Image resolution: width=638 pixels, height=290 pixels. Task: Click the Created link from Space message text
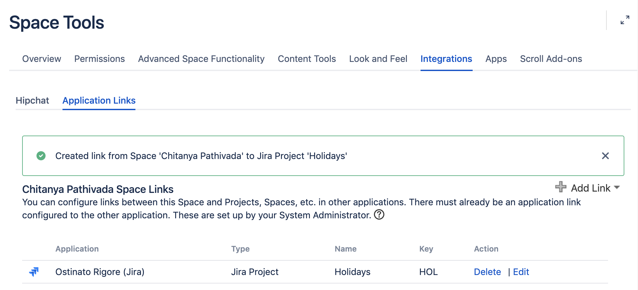tap(201, 156)
